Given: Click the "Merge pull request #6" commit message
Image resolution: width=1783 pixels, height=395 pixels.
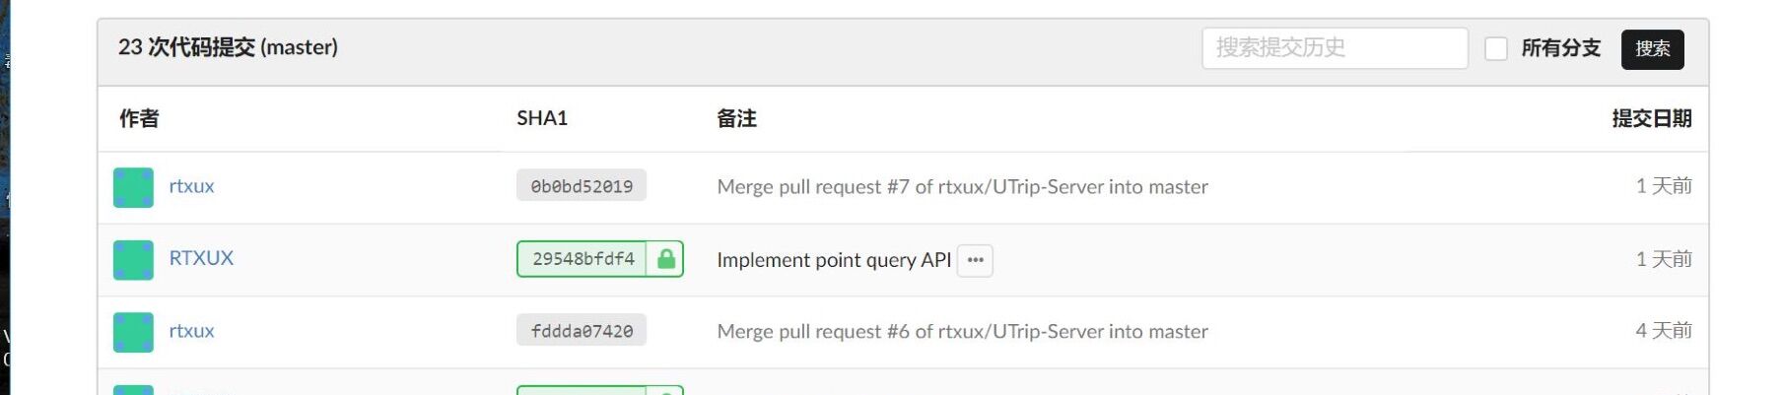Looking at the screenshot, I should [x=961, y=332].
